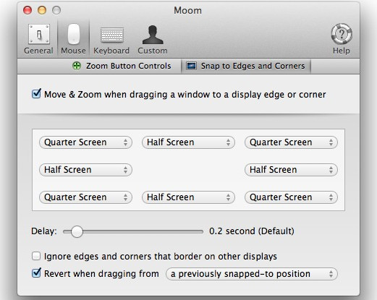Open top-left Quarter Screen dropdown
377x300 pixels.
tap(85, 142)
